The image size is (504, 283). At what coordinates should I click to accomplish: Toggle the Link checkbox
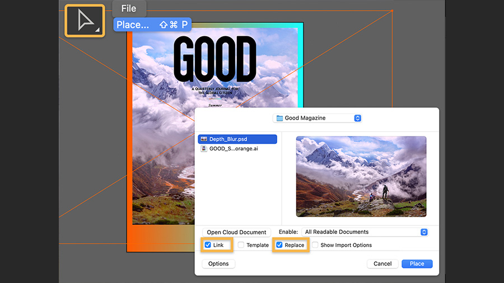point(208,245)
